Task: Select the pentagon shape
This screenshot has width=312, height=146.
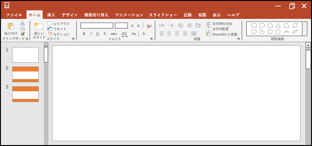Action: pos(270,32)
